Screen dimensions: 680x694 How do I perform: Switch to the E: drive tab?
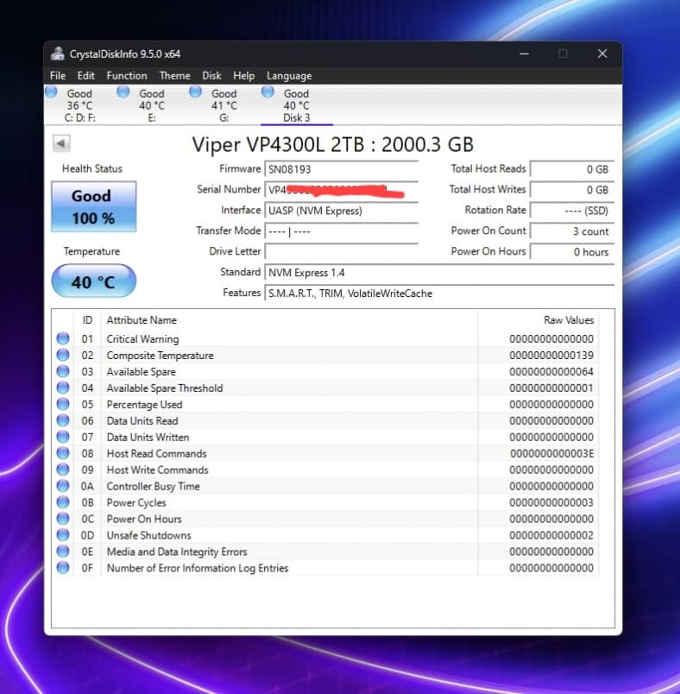(151, 105)
